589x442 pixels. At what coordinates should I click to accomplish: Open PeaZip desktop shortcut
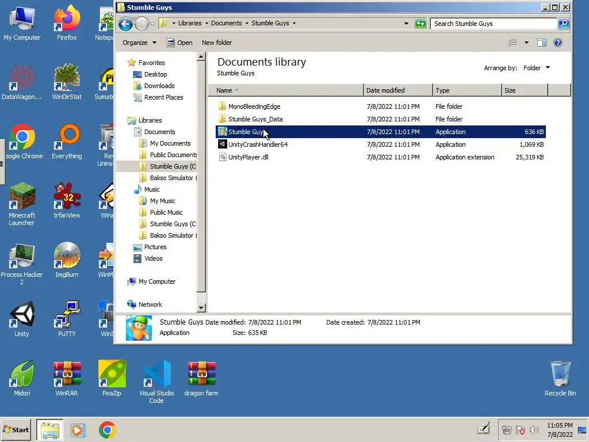[x=112, y=379]
